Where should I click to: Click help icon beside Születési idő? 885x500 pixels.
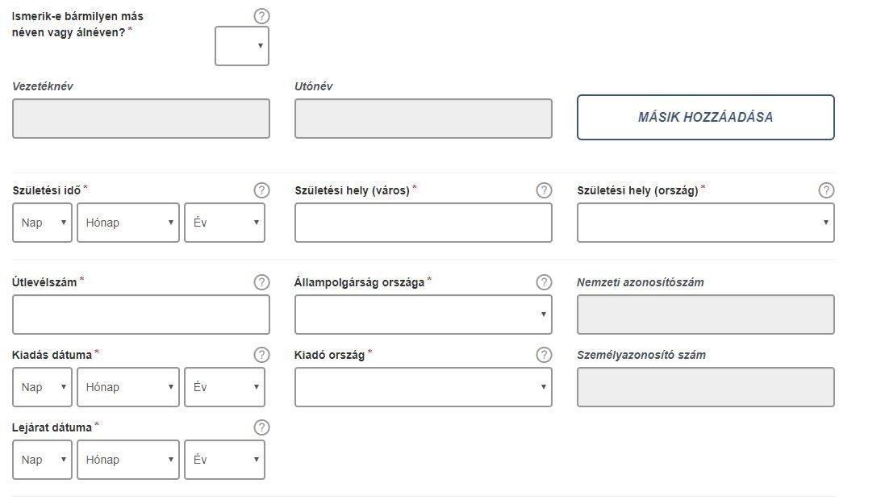pyautogui.click(x=261, y=190)
